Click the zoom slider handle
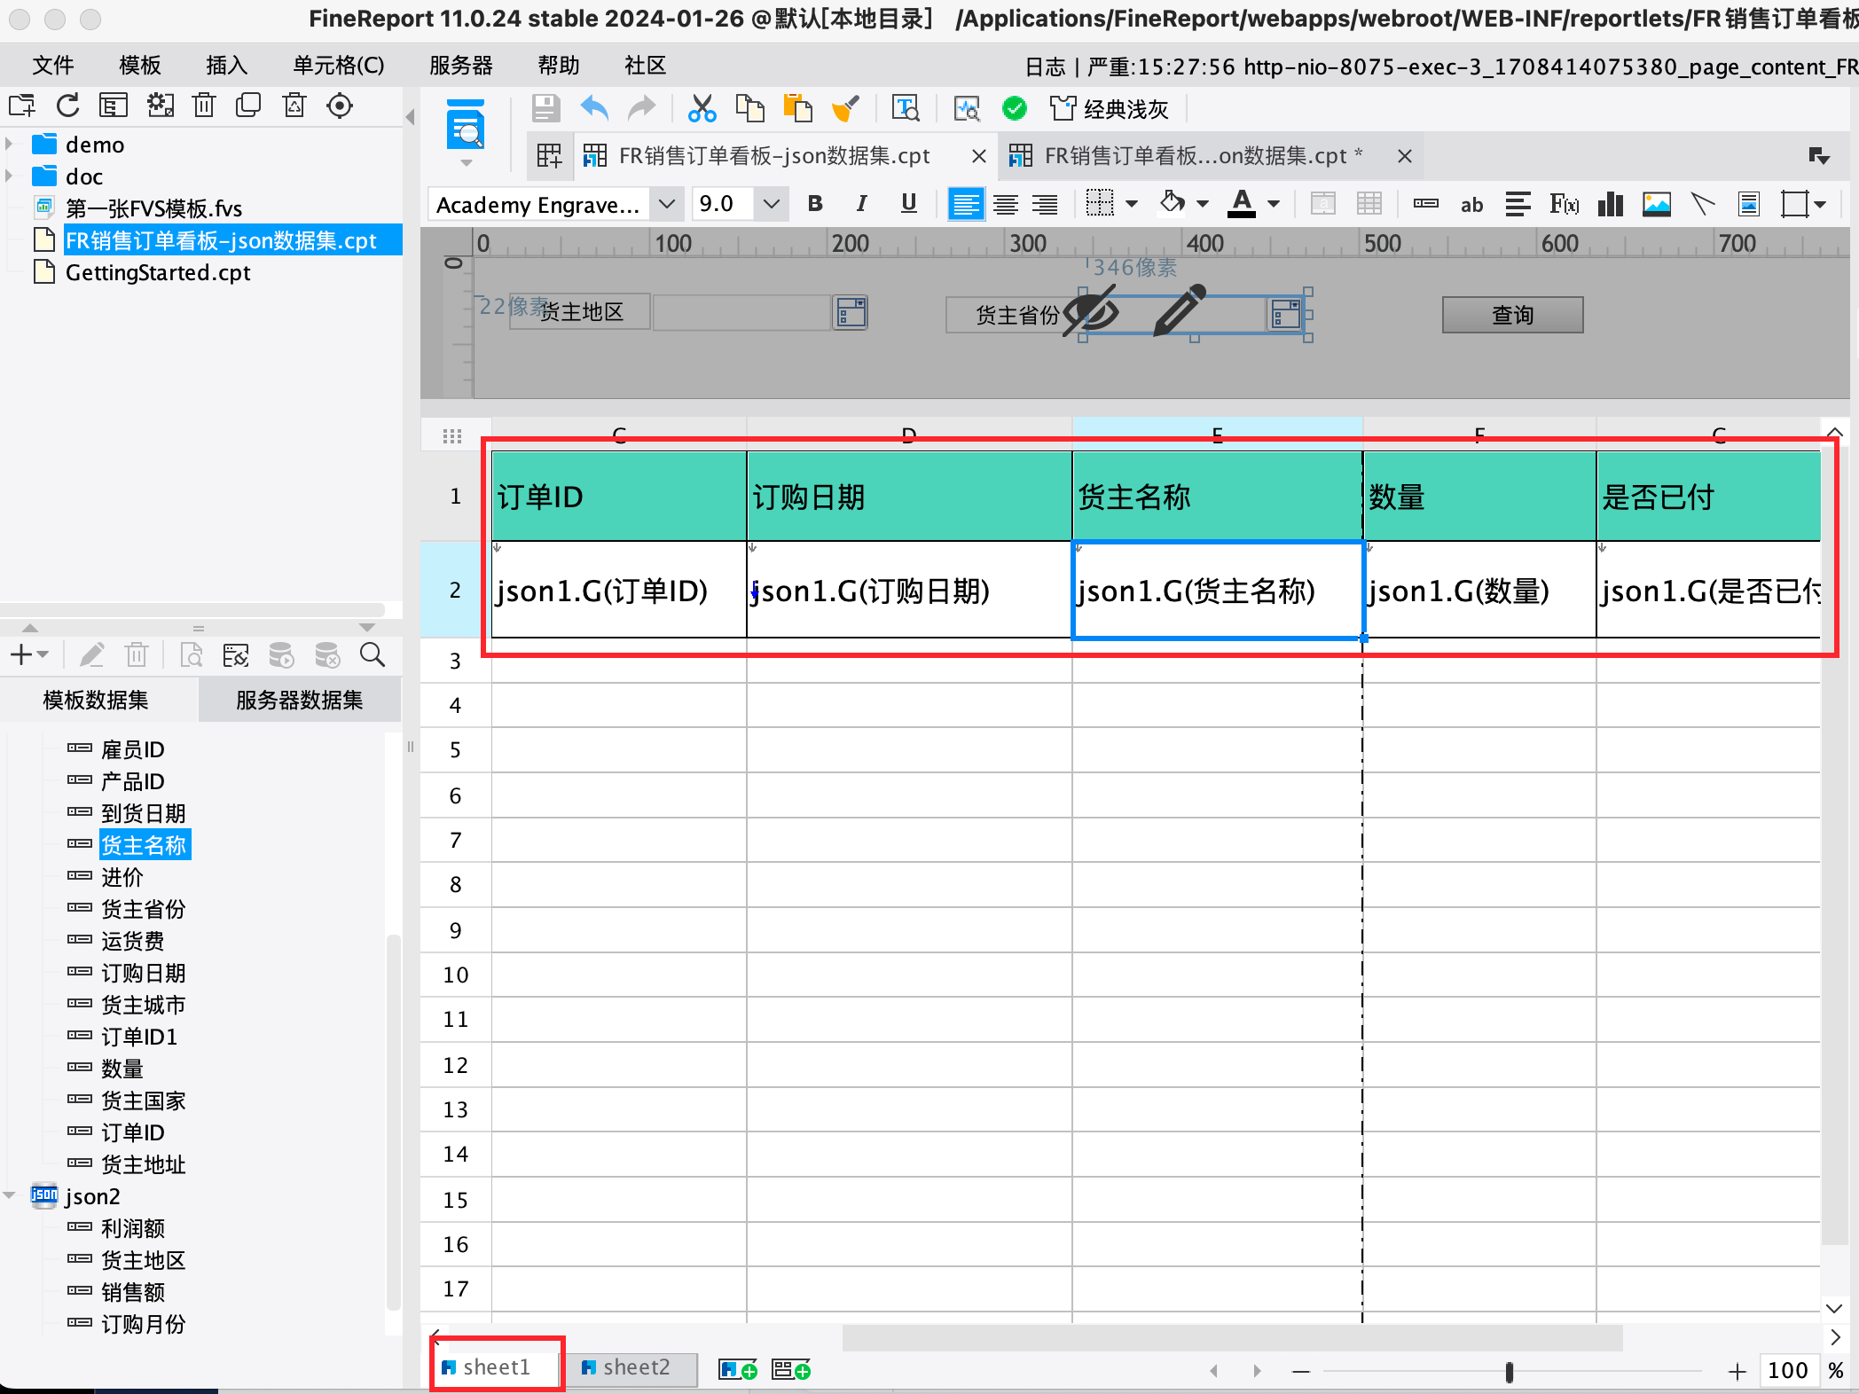This screenshot has height=1394, width=1859. [1509, 1372]
